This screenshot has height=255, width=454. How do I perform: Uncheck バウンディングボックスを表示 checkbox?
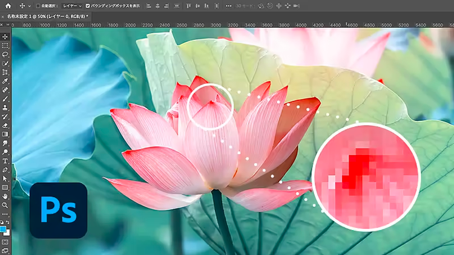(88, 5)
